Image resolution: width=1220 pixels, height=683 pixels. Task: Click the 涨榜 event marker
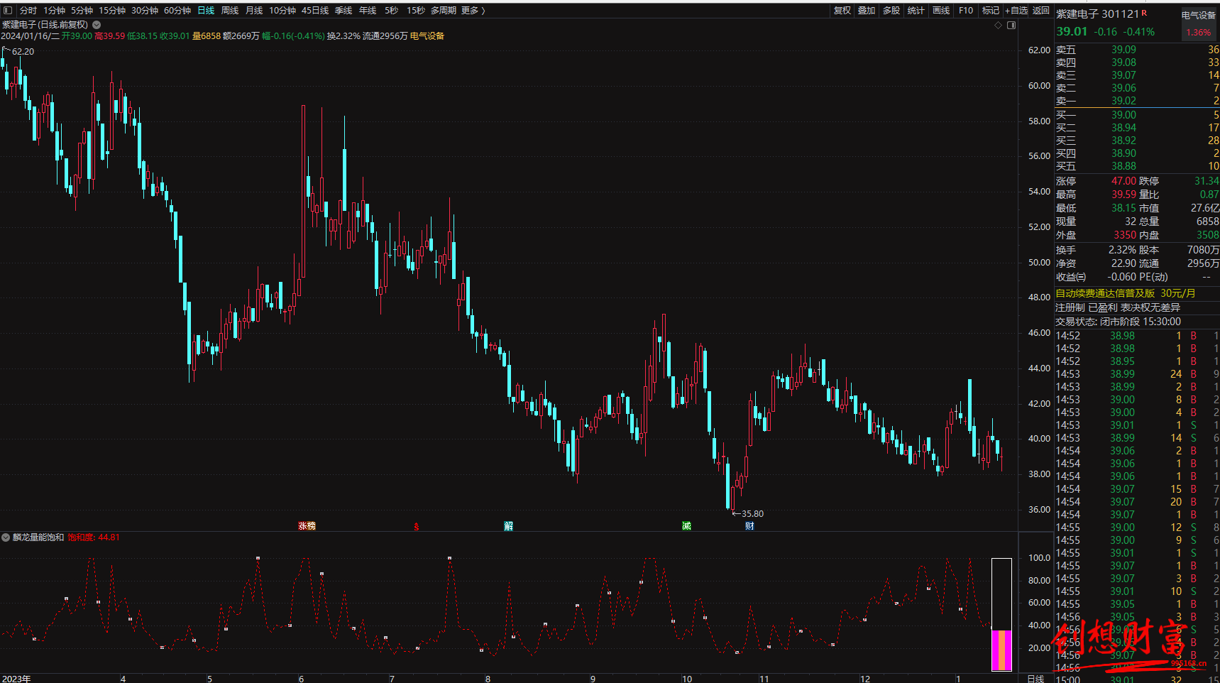point(307,526)
